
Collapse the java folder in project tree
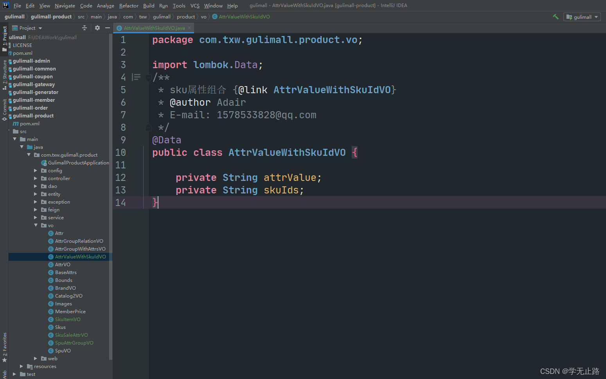coord(22,147)
